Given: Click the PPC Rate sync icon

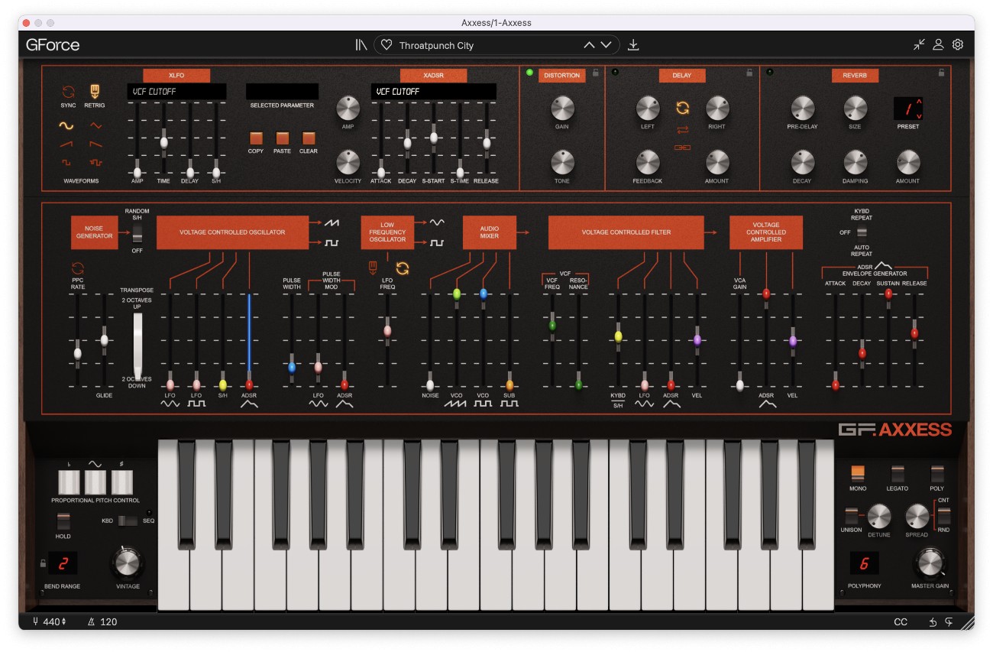Looking at the screenshot, I should [x=77, y=268].
